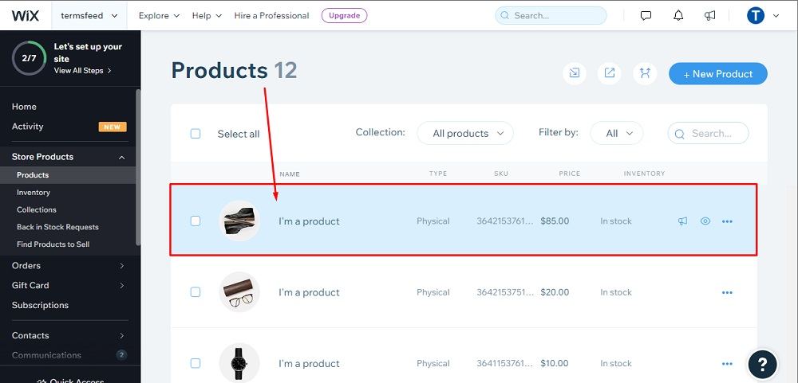Screen dimensions: 798x383
Task: Click the bulk edit icon beside New Product
Action: point(645,73)
